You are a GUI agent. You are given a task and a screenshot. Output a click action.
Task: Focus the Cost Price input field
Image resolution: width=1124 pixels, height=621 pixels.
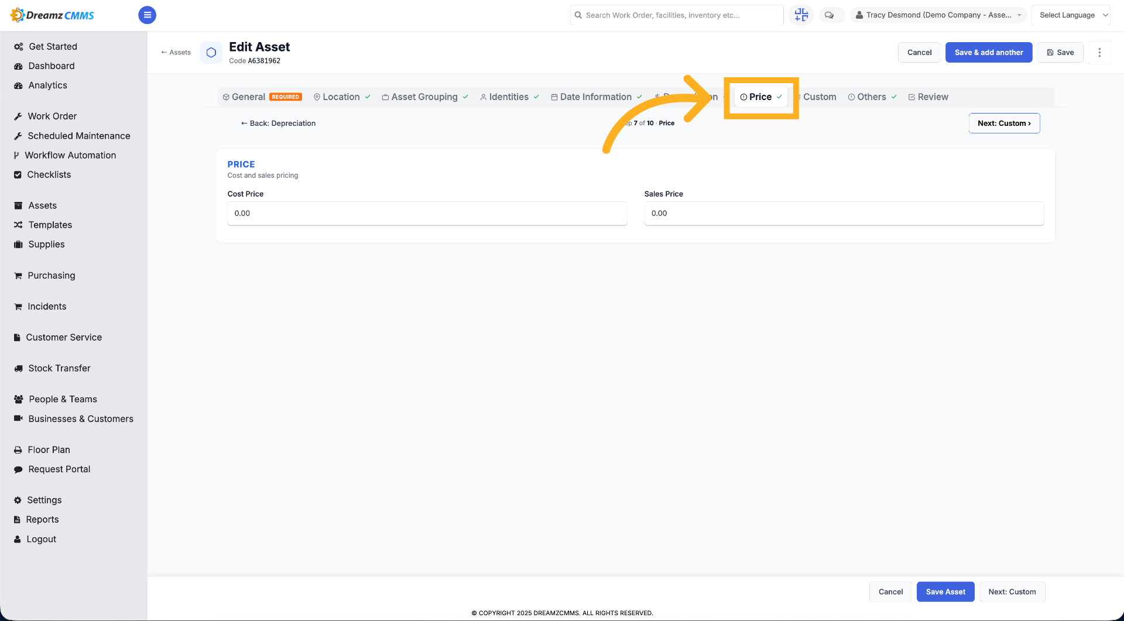tap(427, 214)
